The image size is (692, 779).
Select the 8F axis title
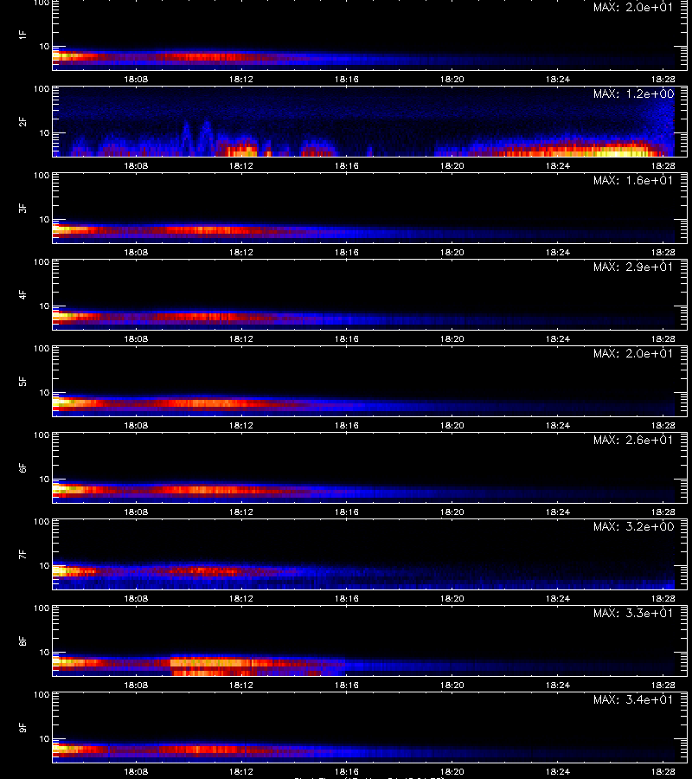point(22,641)
